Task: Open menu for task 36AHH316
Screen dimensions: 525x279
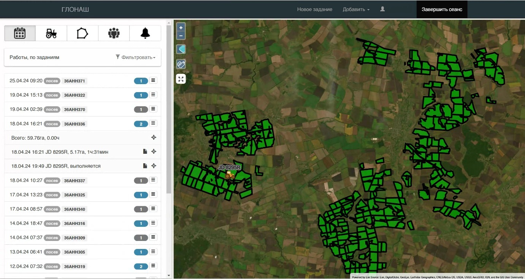Action: click(153, 223)
